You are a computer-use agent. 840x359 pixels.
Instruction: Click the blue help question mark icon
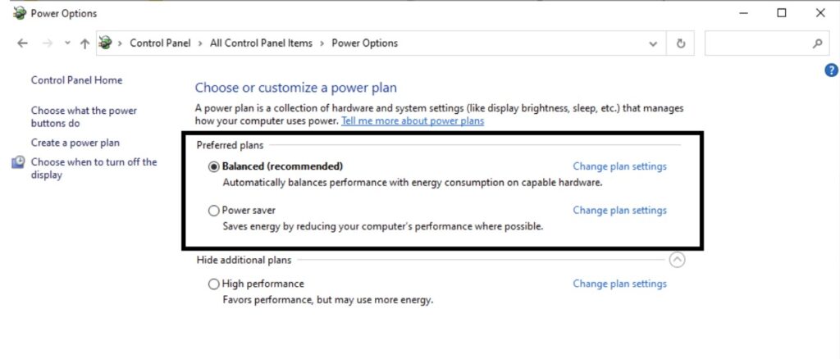coord(830,71)
